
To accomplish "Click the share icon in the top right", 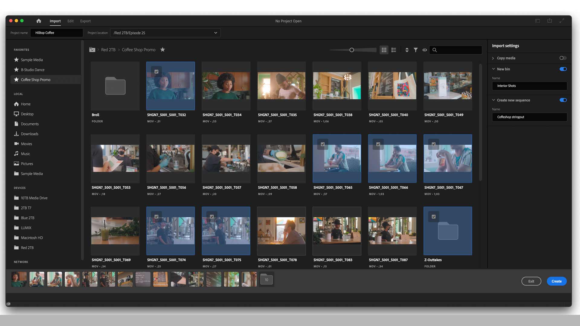I will 549,21.
